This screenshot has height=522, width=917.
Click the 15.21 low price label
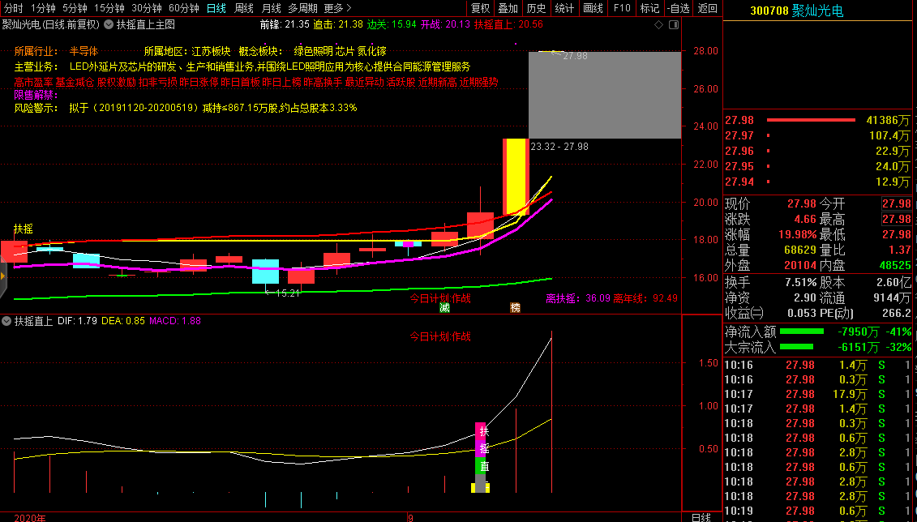(x=287, y=293)
